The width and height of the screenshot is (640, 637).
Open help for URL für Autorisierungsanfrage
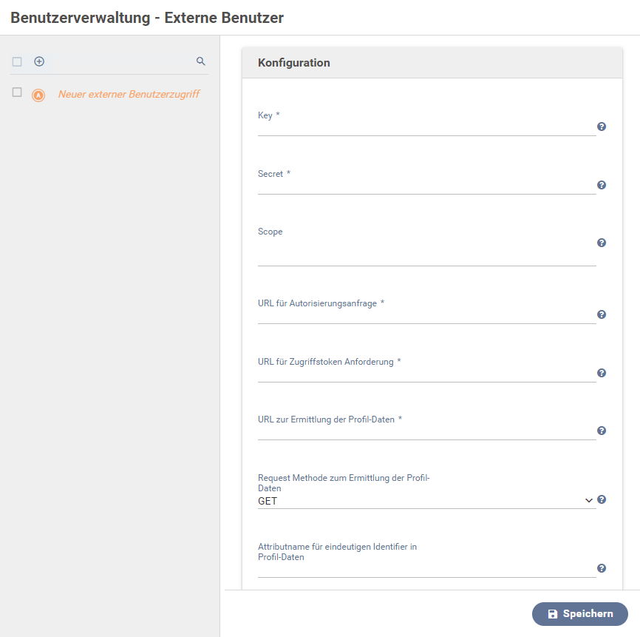click(x=602, y=314)
